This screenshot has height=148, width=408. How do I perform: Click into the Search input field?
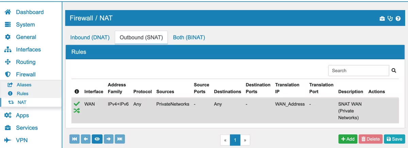[358, 70]
